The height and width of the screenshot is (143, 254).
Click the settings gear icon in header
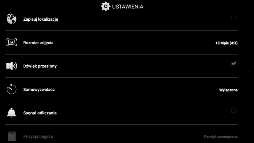coord(106,7)
